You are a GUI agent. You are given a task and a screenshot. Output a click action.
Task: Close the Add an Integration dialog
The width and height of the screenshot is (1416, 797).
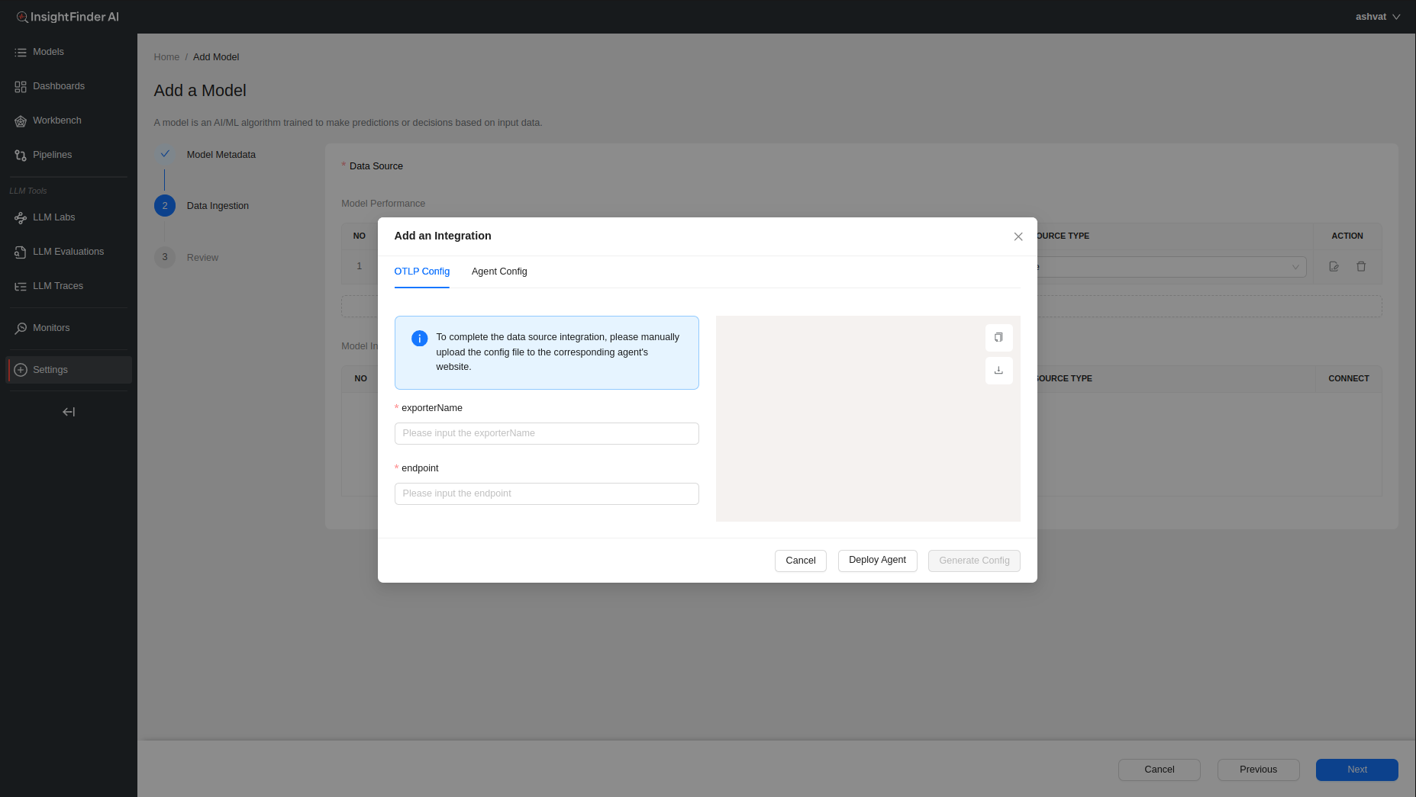[1018, 236]
